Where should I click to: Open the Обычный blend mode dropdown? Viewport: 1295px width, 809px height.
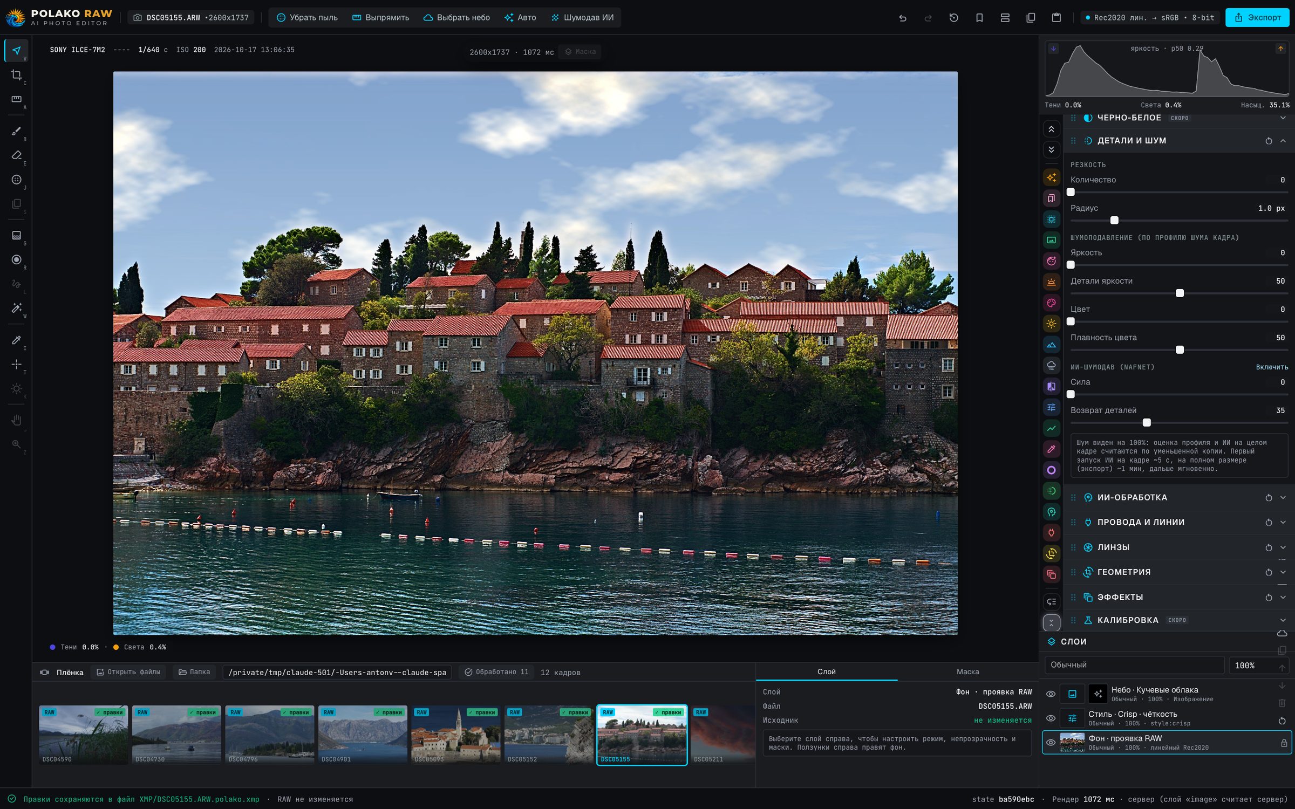click(1134, 665)
